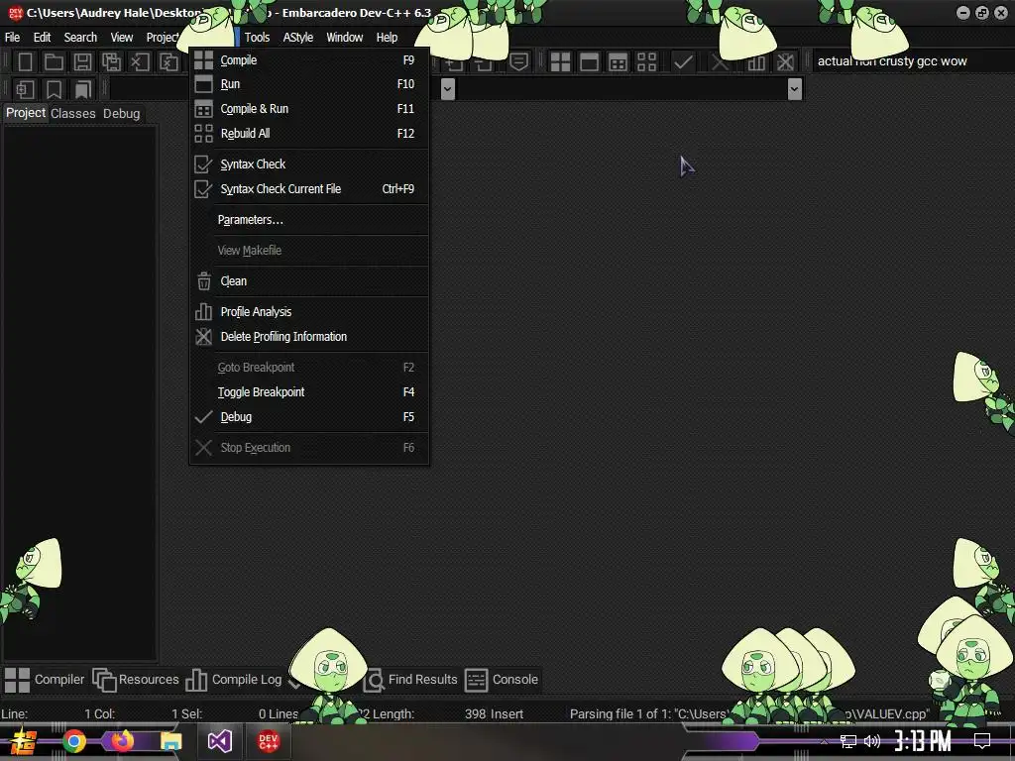
Task: Open Google Chrome from the taskbar
Action: click(74, 741)
